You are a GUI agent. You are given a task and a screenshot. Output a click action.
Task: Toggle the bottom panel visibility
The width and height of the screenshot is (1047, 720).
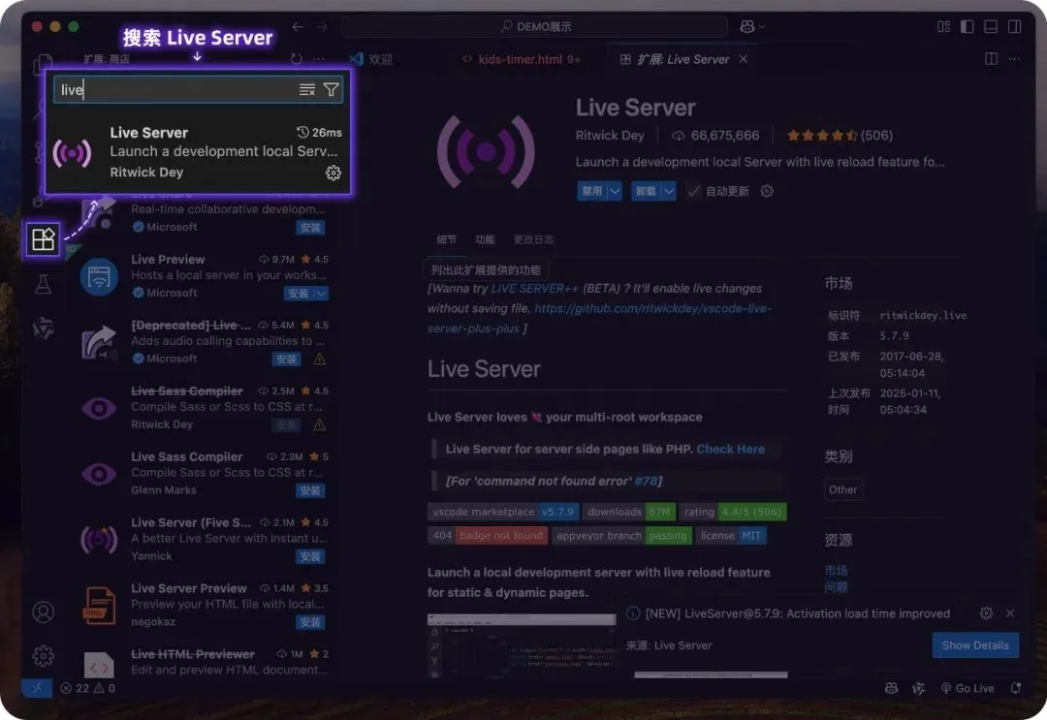click(991, 27)
